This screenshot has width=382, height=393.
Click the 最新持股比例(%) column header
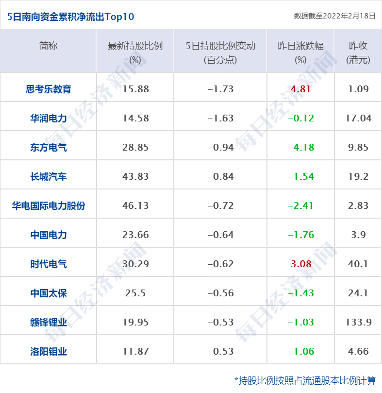tap(135, 52)
